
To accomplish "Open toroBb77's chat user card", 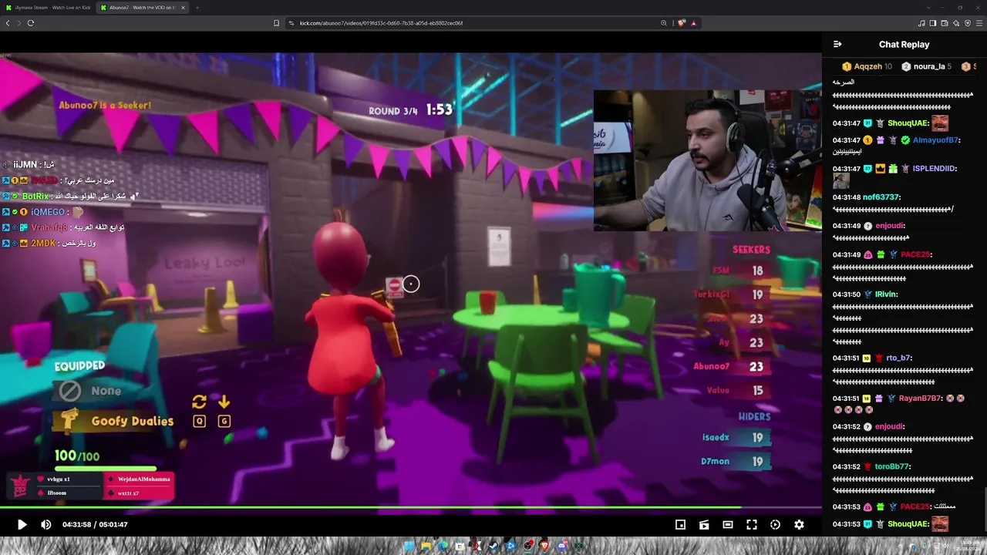I will (892, 466).
